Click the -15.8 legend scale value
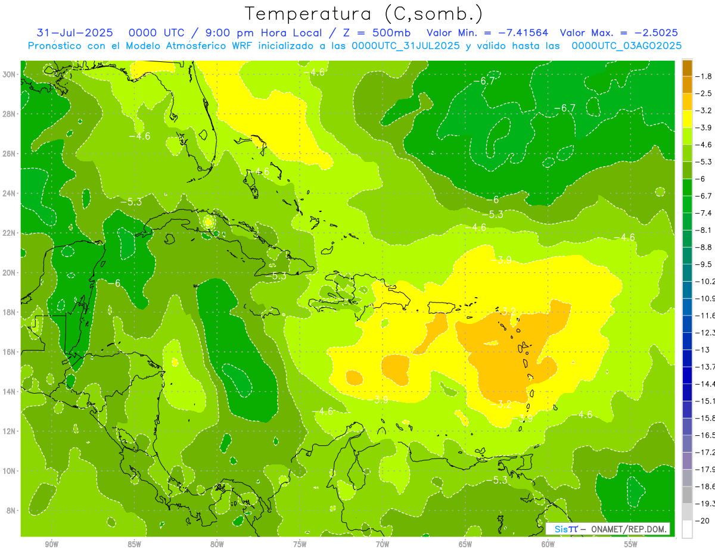 (x=705, y=418)
